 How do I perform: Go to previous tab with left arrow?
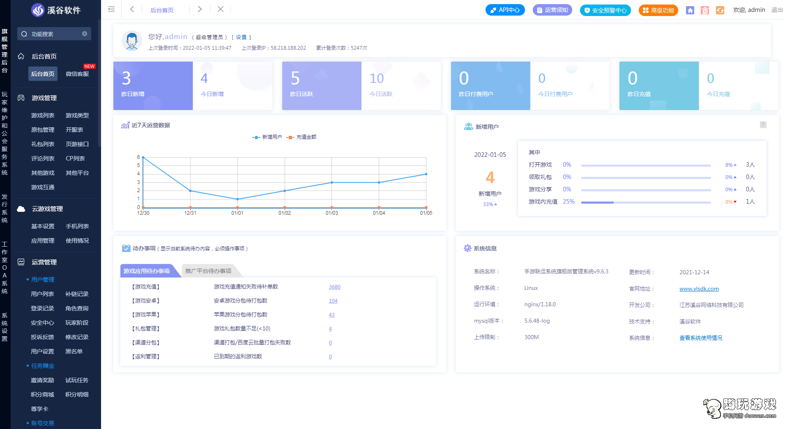click(x=132, y=9)
